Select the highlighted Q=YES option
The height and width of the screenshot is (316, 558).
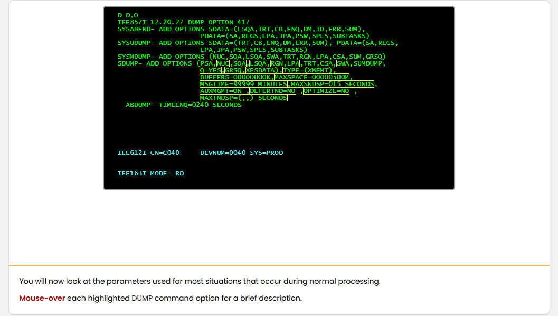tap(210, 70)
